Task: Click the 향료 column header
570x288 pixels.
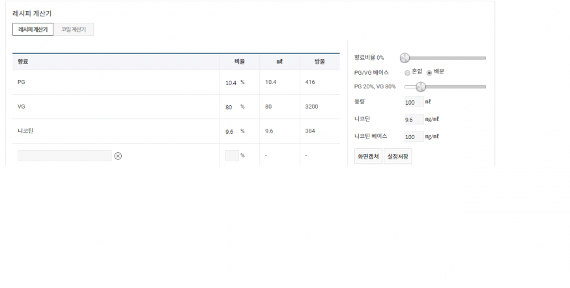Action: (23, 62)
